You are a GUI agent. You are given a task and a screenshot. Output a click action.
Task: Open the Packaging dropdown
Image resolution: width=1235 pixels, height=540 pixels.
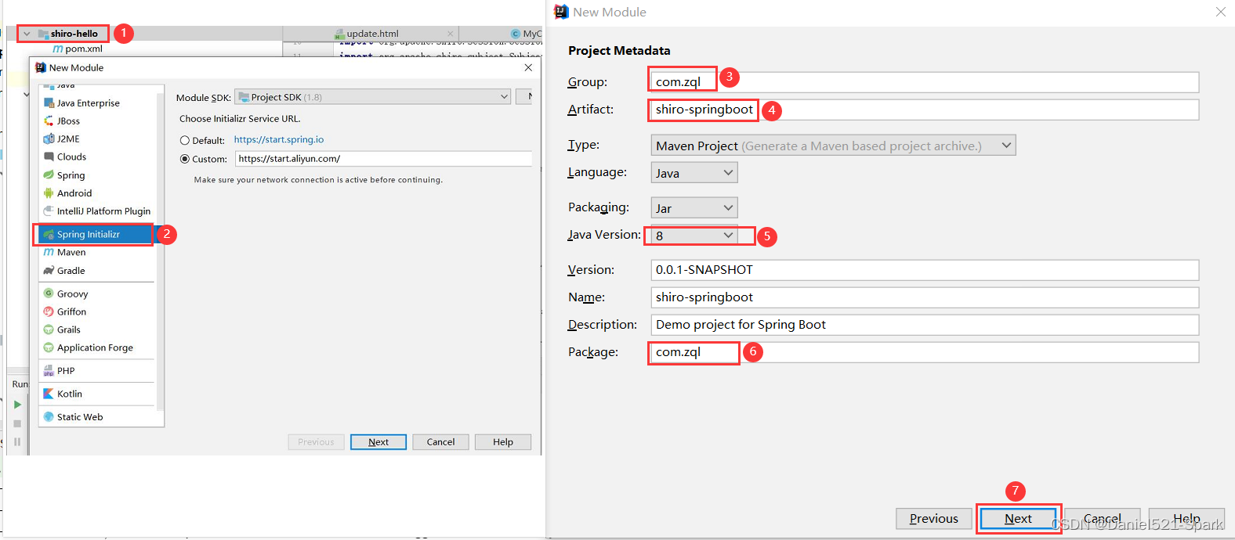694,208
